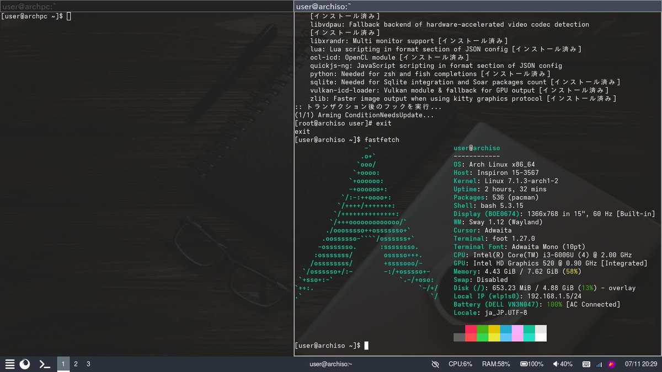662x372 pixels.
Task: Click the archpc terminal prompt cursor
Action: pyautogui.click(x=69, y=17)
